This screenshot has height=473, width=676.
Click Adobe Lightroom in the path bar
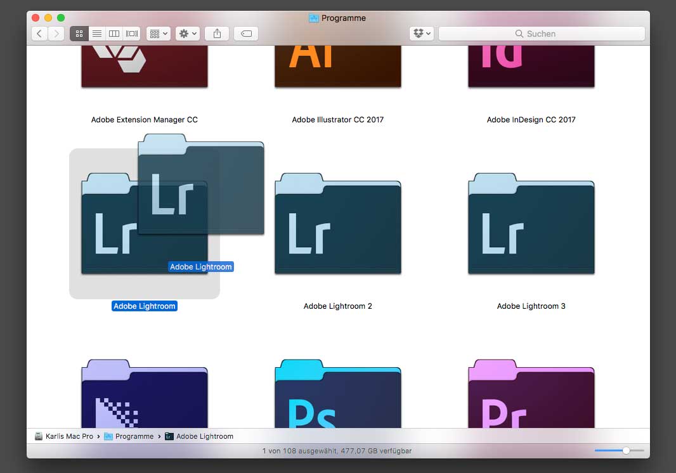coord(199,436)
